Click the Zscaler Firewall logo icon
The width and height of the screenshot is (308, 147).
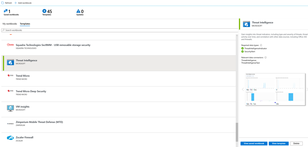(x=10, y=138)
